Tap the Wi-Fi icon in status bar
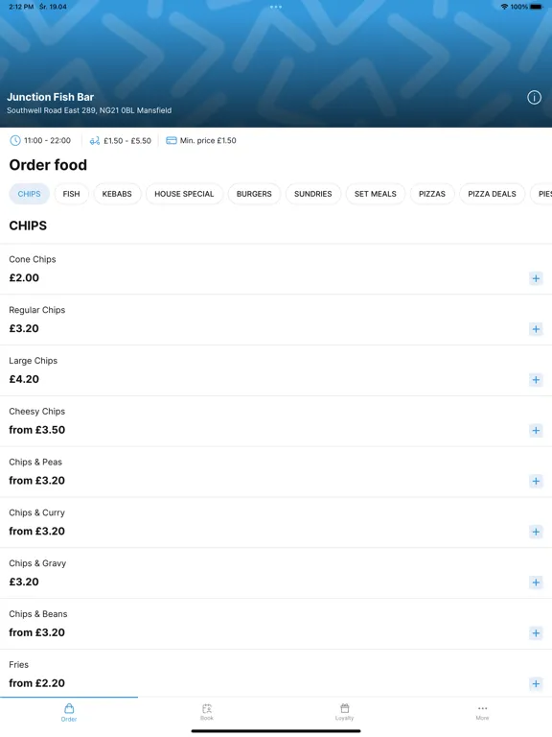The width and height of the screenshot is (552, 737). pos(504,7)
